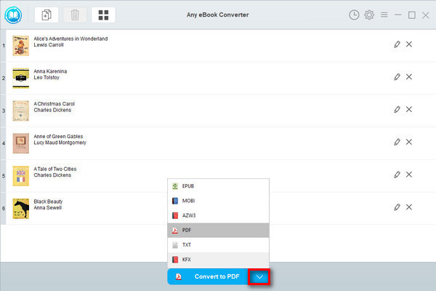Click the Any eBook Converter logo icon
Viewport: 436px width, 291px height.
point(13,15)
